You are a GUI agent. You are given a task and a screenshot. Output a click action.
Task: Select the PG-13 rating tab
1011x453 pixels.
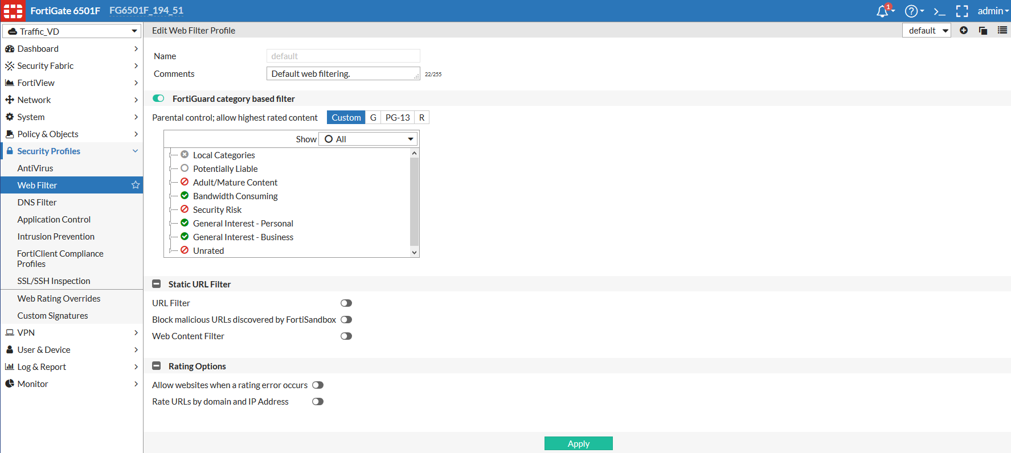(x=398, y=117)
